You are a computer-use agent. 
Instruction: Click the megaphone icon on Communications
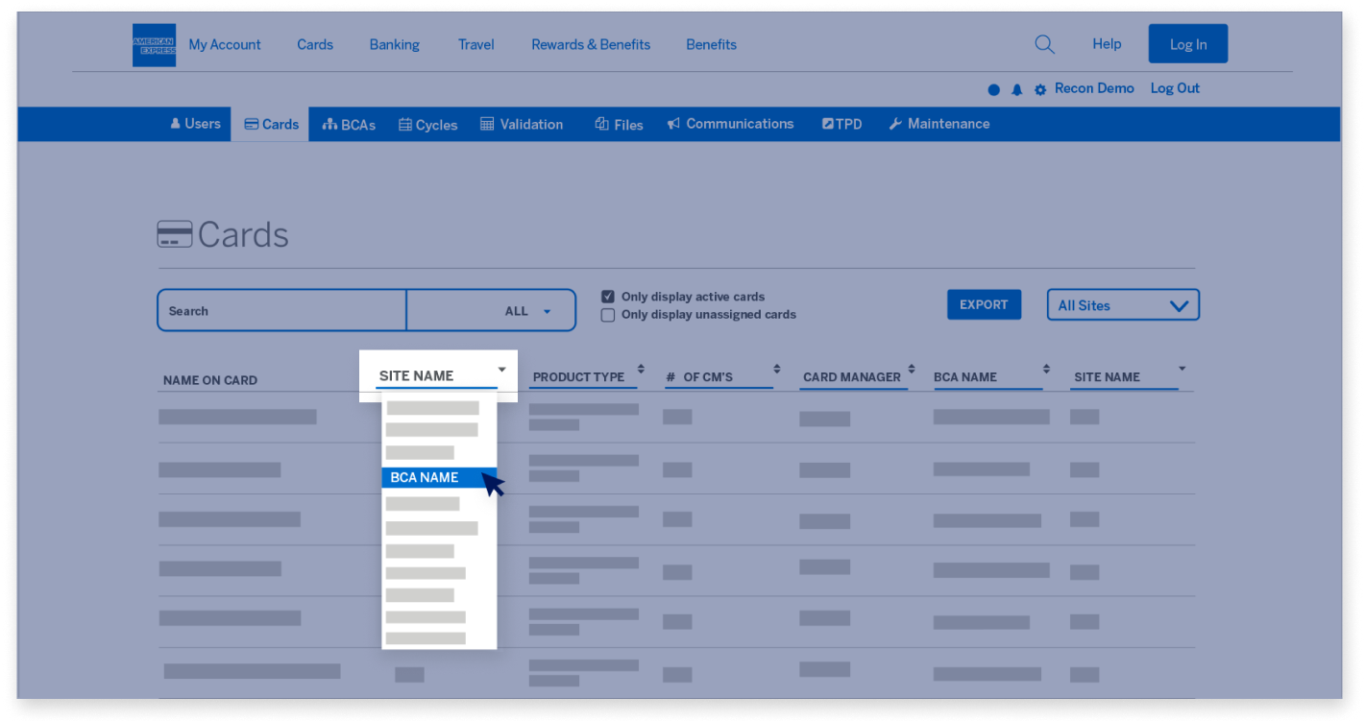(x=672, y=123)
